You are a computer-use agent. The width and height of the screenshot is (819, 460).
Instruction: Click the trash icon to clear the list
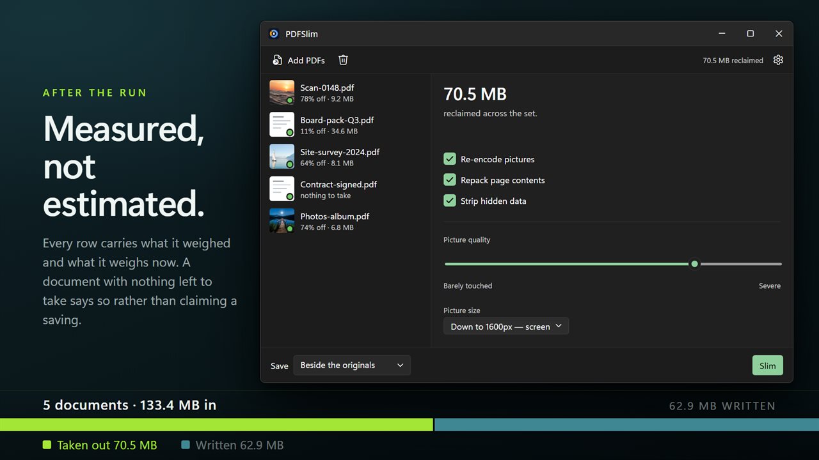343,60
